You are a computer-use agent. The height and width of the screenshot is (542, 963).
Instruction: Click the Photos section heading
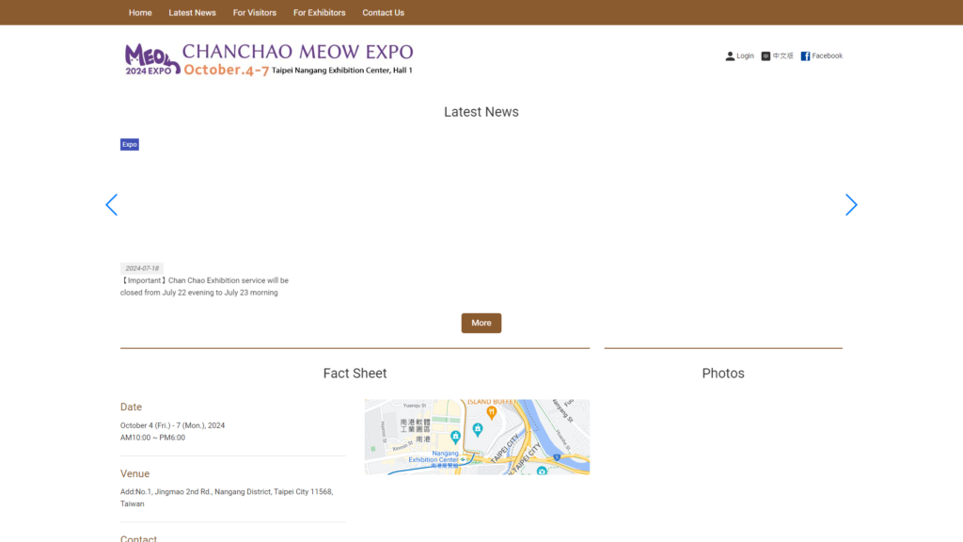723,373
